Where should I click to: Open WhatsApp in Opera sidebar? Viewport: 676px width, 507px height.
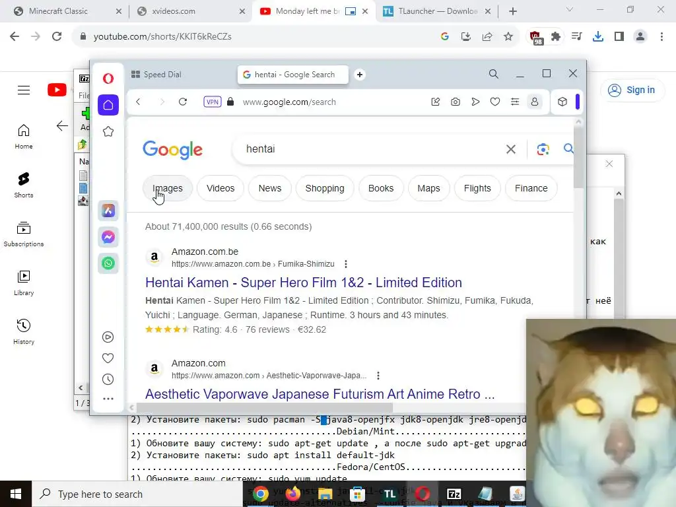(x=108, y=263)
